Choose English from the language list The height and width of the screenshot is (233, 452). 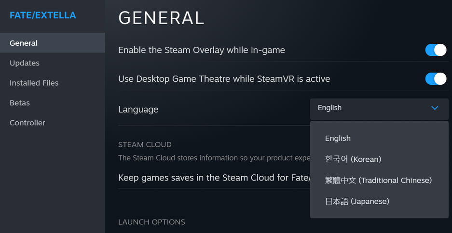click(x=338, y=139)
